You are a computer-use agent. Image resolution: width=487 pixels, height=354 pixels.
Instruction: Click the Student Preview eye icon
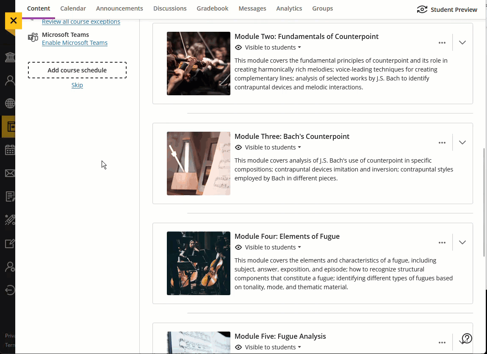click(422, 10)
